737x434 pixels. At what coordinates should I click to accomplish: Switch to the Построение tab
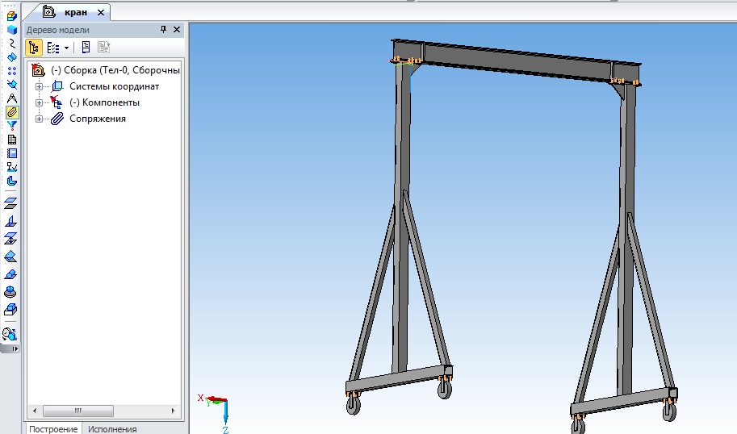pyautogui.click(x=53, y=429)
